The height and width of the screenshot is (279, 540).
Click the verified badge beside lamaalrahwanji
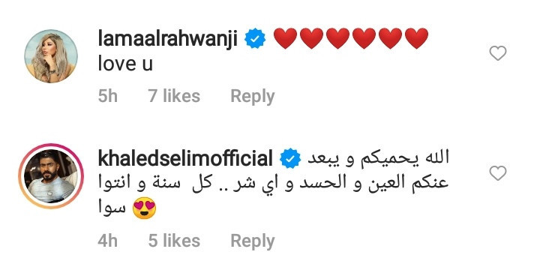pos(255,38)
